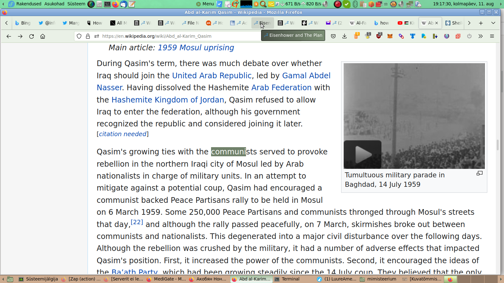View site security padlock details

(x=88, y=36)
